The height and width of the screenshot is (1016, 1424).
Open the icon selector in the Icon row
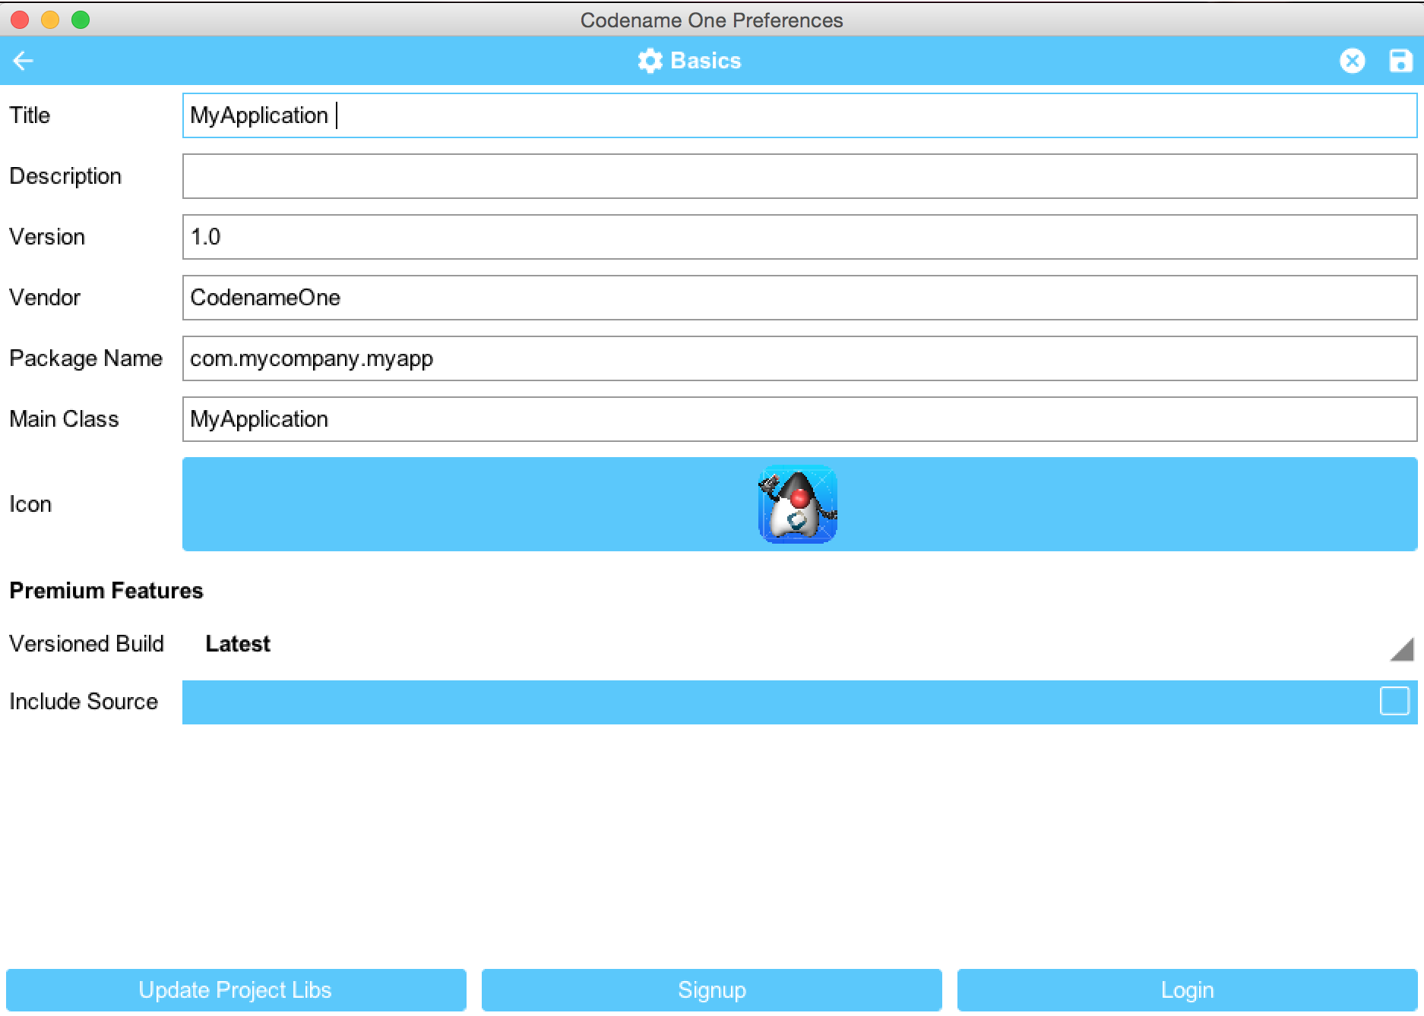pyautogui.click(x=798, y=504)
